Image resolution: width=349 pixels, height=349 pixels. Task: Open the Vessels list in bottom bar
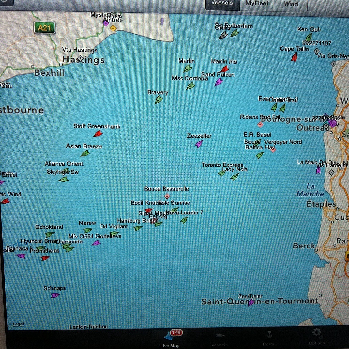[x=219, y=340]
